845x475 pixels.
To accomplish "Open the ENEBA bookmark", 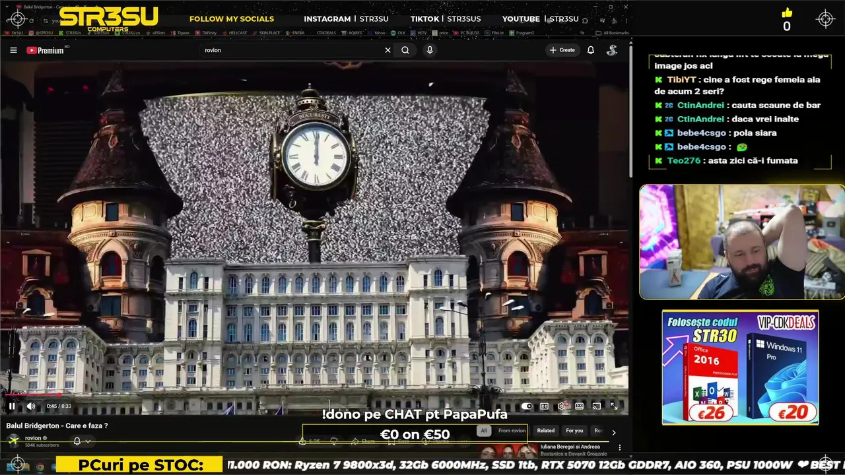I will [295, 32].
